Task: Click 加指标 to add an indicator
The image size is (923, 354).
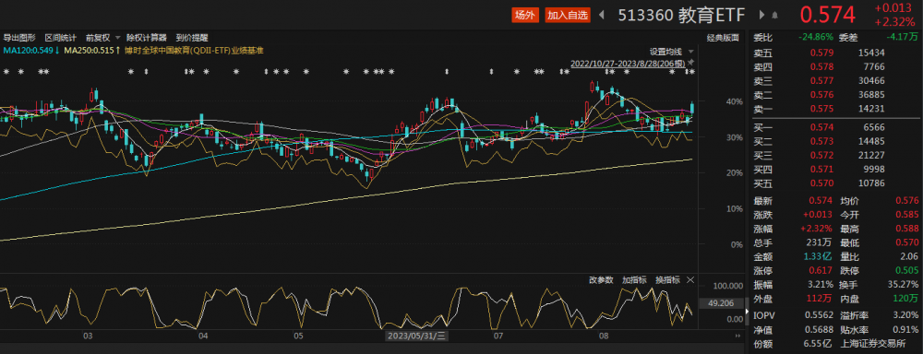Action: pos(634,280)
